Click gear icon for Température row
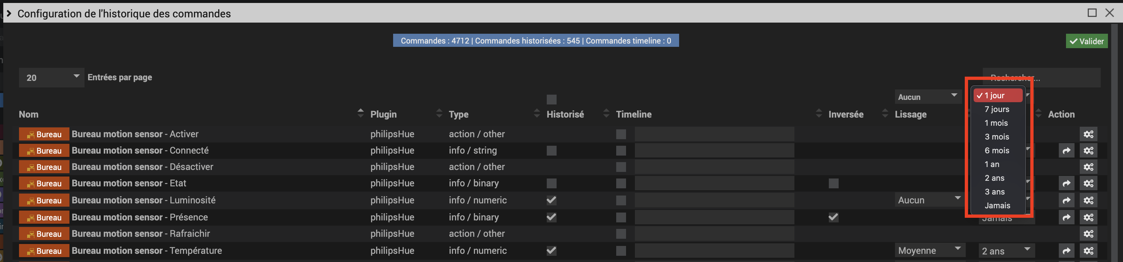The width and height of the screenshot is (1123, 262). click(1089, 251)
